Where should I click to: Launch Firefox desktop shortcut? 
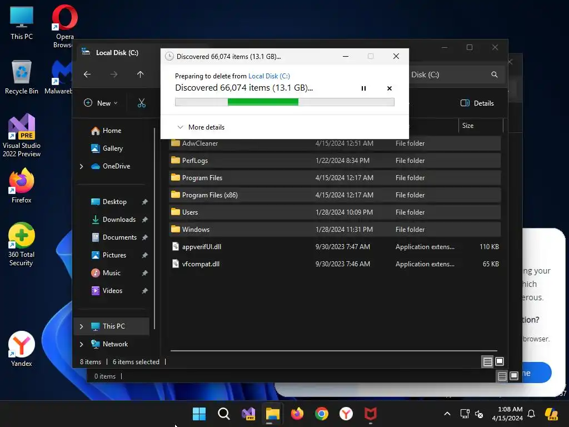[x=22, y=186]
